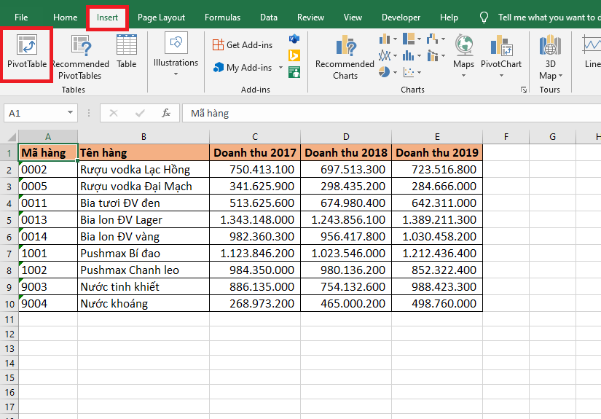Viewport: 601px width, 419px height.
Task: Open the Charts dialog launcher
Action: click(523, 90)
